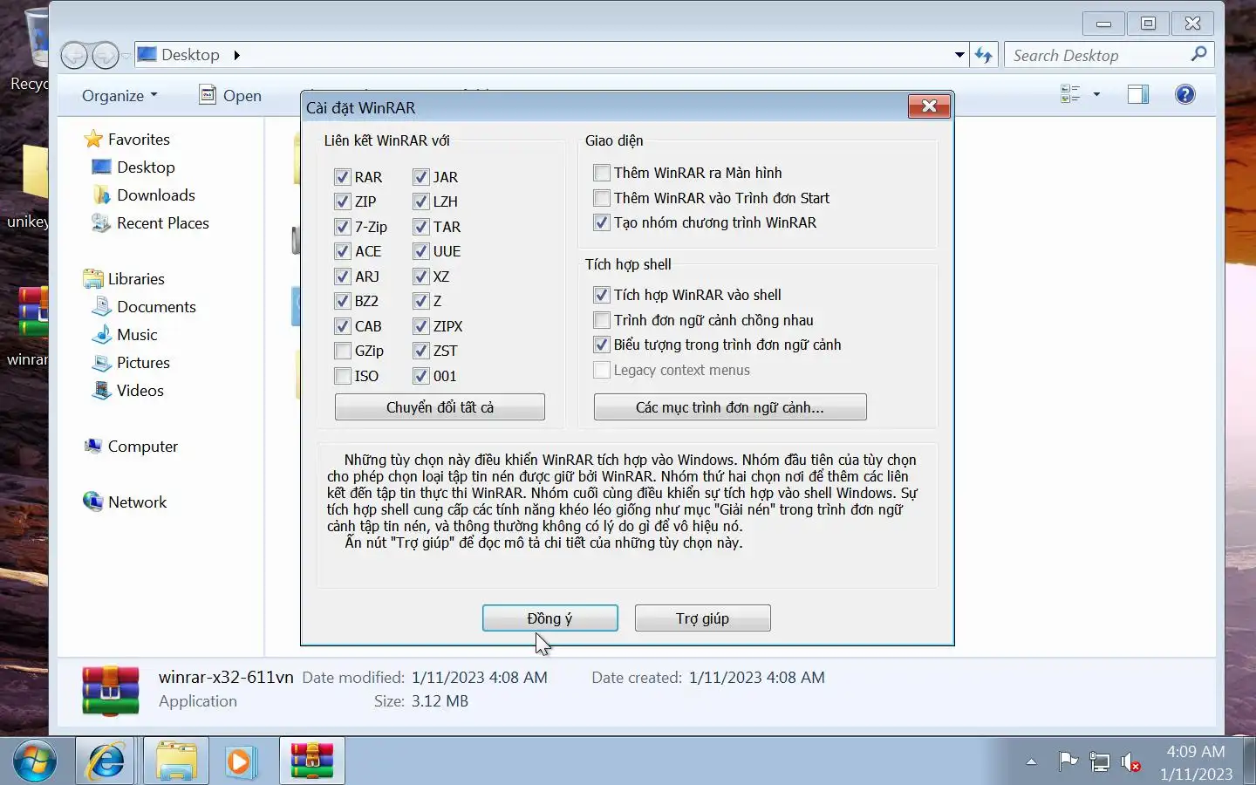Toggle the TAR format checkbox

(x=421, y=227)
